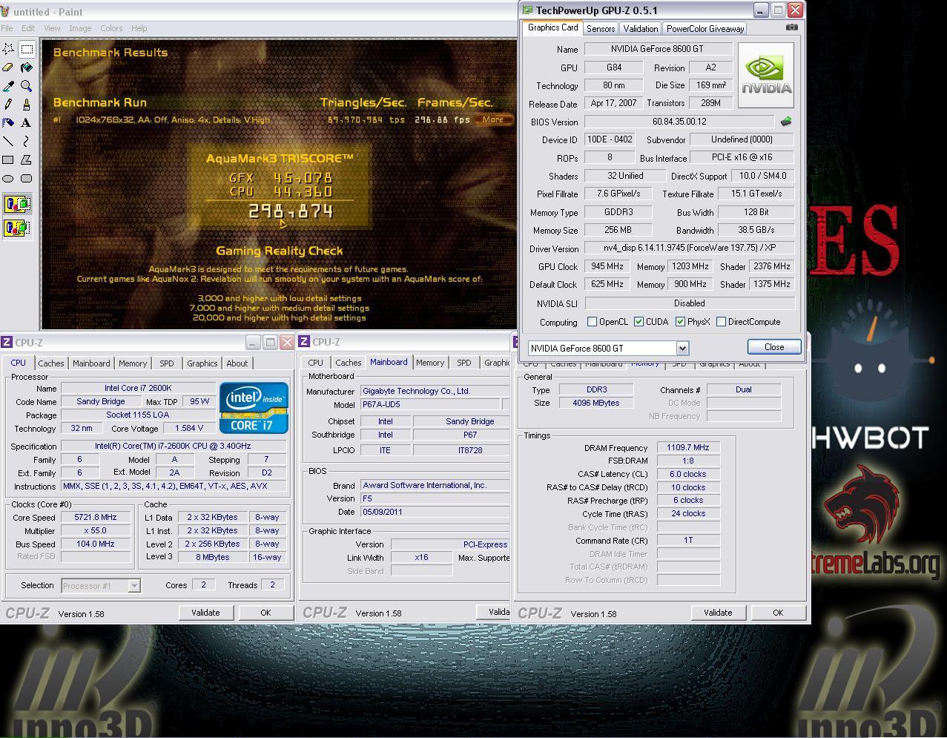Choose the opaque selection mode option

click(17, 204)
